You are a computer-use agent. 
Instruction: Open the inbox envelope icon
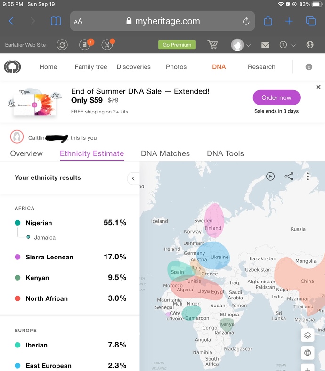pyautogui.click(x=265, y=45)
